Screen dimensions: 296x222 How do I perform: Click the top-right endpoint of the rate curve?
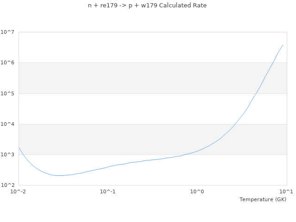point(283,45)
